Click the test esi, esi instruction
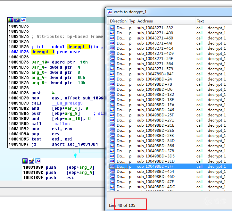This screenshot has width=232, height=211. pyautogui.click(x=52, y=139)
